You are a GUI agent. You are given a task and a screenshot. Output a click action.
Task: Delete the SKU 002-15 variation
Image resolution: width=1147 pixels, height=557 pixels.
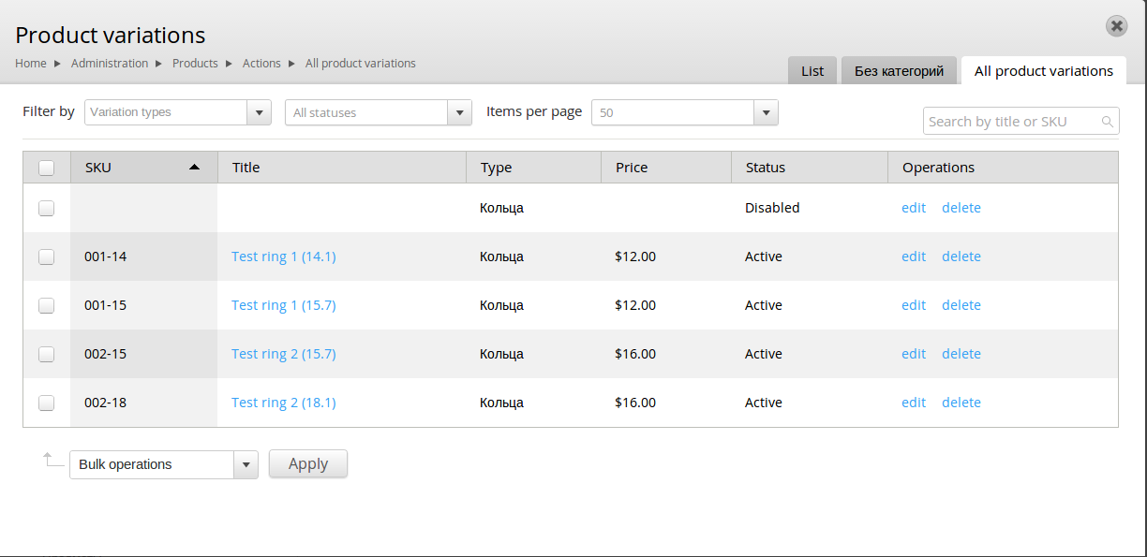[x=961, y=354]
